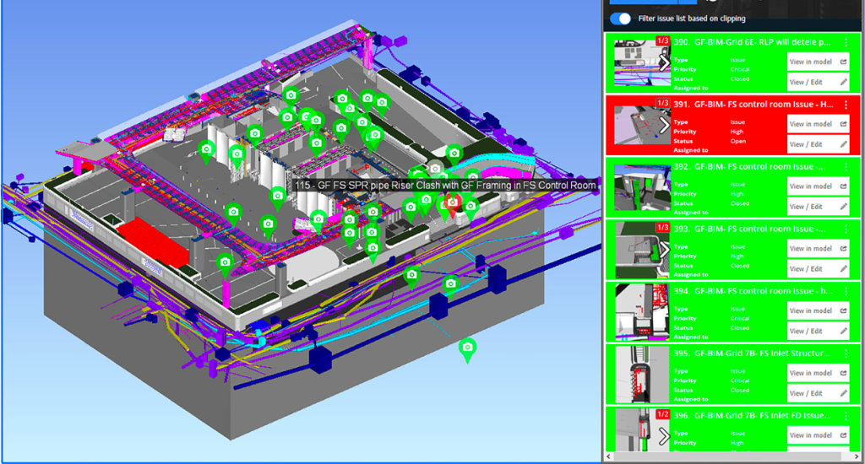
Task: Click View in model for issue 391
Action: click(x=817, y=124)
